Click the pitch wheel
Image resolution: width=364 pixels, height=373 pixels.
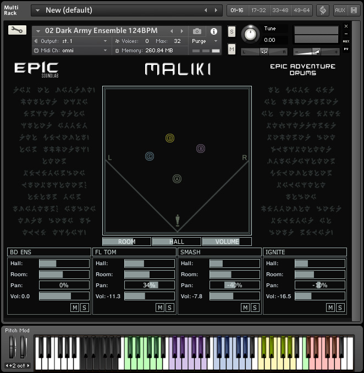pos(12,347)
